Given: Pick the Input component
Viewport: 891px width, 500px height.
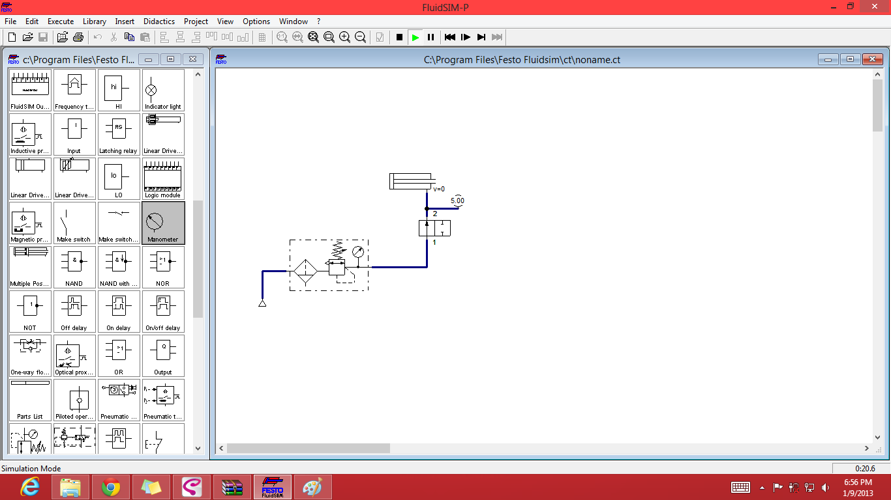Looking at the screenshot, I should coord(74,134).
